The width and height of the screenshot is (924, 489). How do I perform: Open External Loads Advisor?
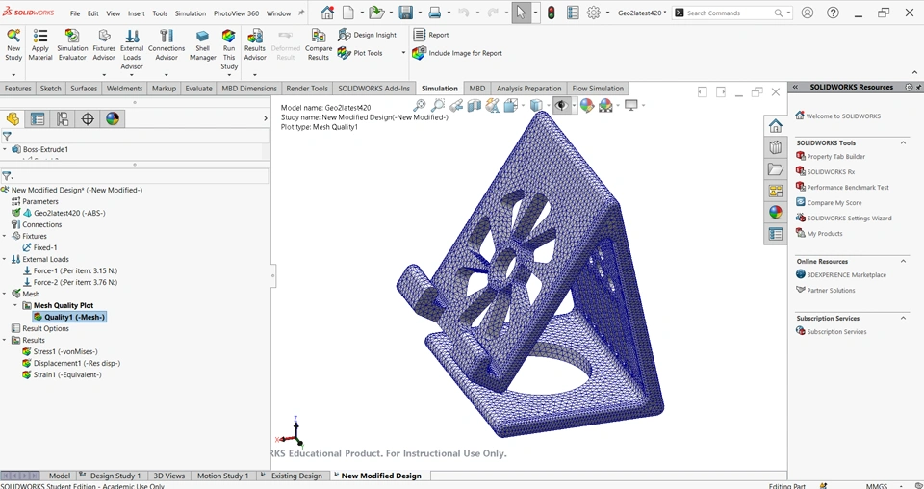tap(132, 49)
